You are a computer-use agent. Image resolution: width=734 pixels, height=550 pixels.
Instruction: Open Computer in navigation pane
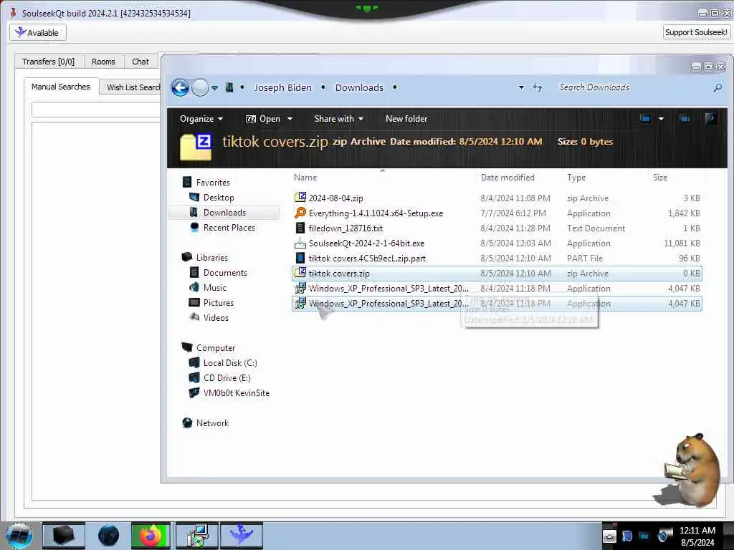216,348
